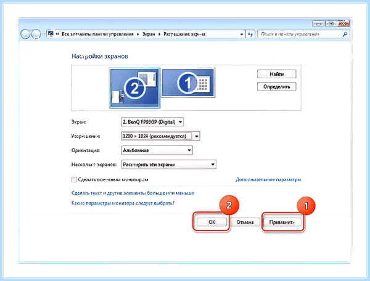Open the Несколько экранов dropdown
The image size is (370, 281).
click(x=168, y=165)
